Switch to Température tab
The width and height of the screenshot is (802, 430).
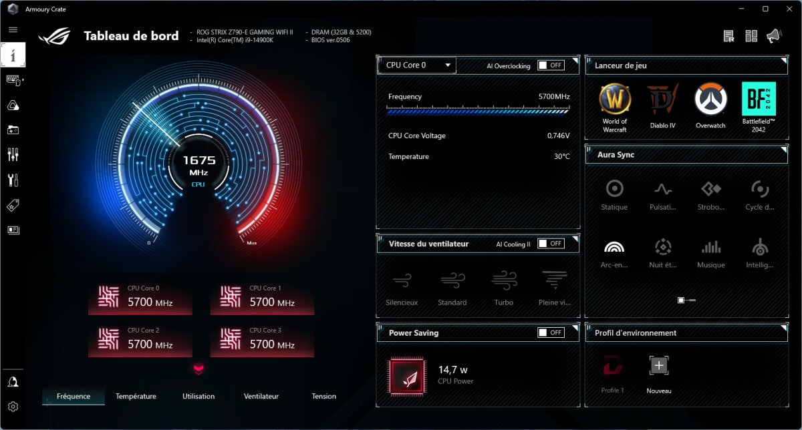point(136,396)
